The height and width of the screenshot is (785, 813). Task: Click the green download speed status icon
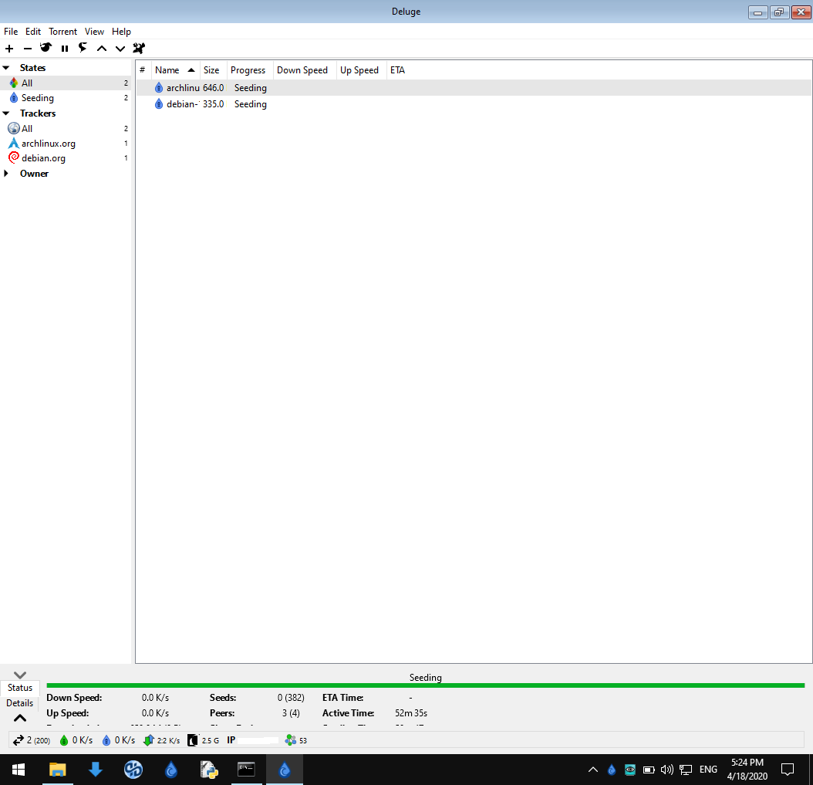pos(64,740)
